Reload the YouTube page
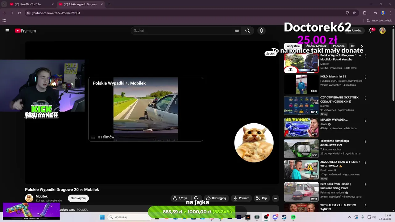Screen dimensions: 395x222 tap(19, 13)
